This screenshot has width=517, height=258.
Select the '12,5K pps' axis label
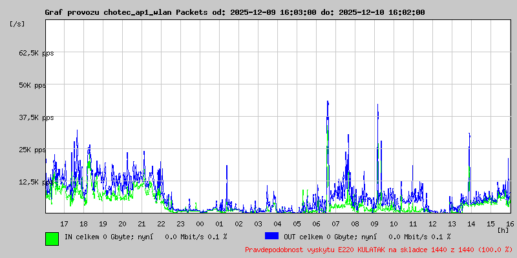[36, 182]
